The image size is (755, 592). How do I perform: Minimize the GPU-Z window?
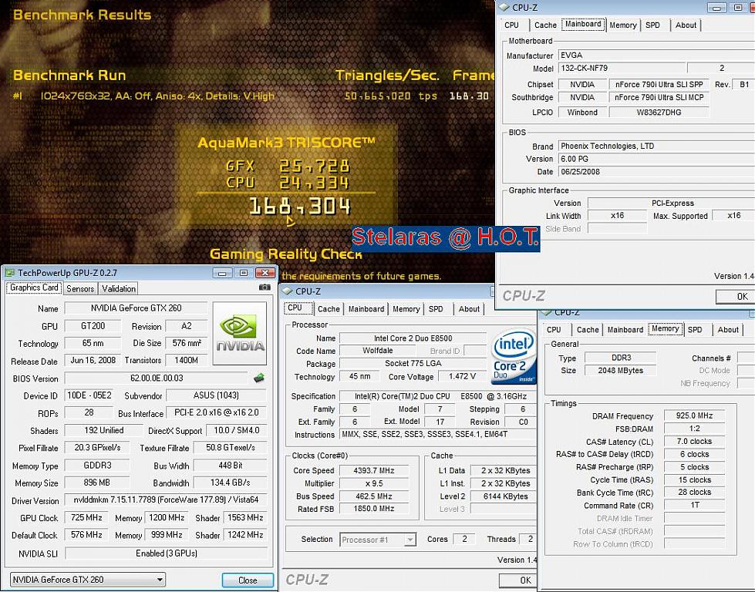pyautogui.click(x=222, y=273)
